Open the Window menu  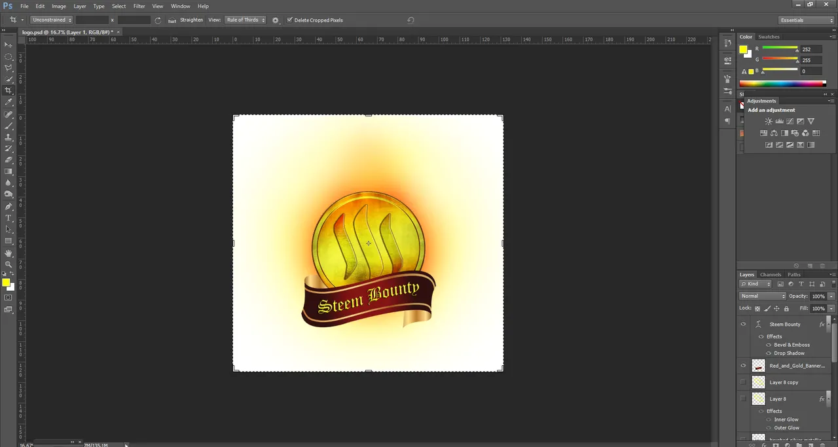(181, 6)
